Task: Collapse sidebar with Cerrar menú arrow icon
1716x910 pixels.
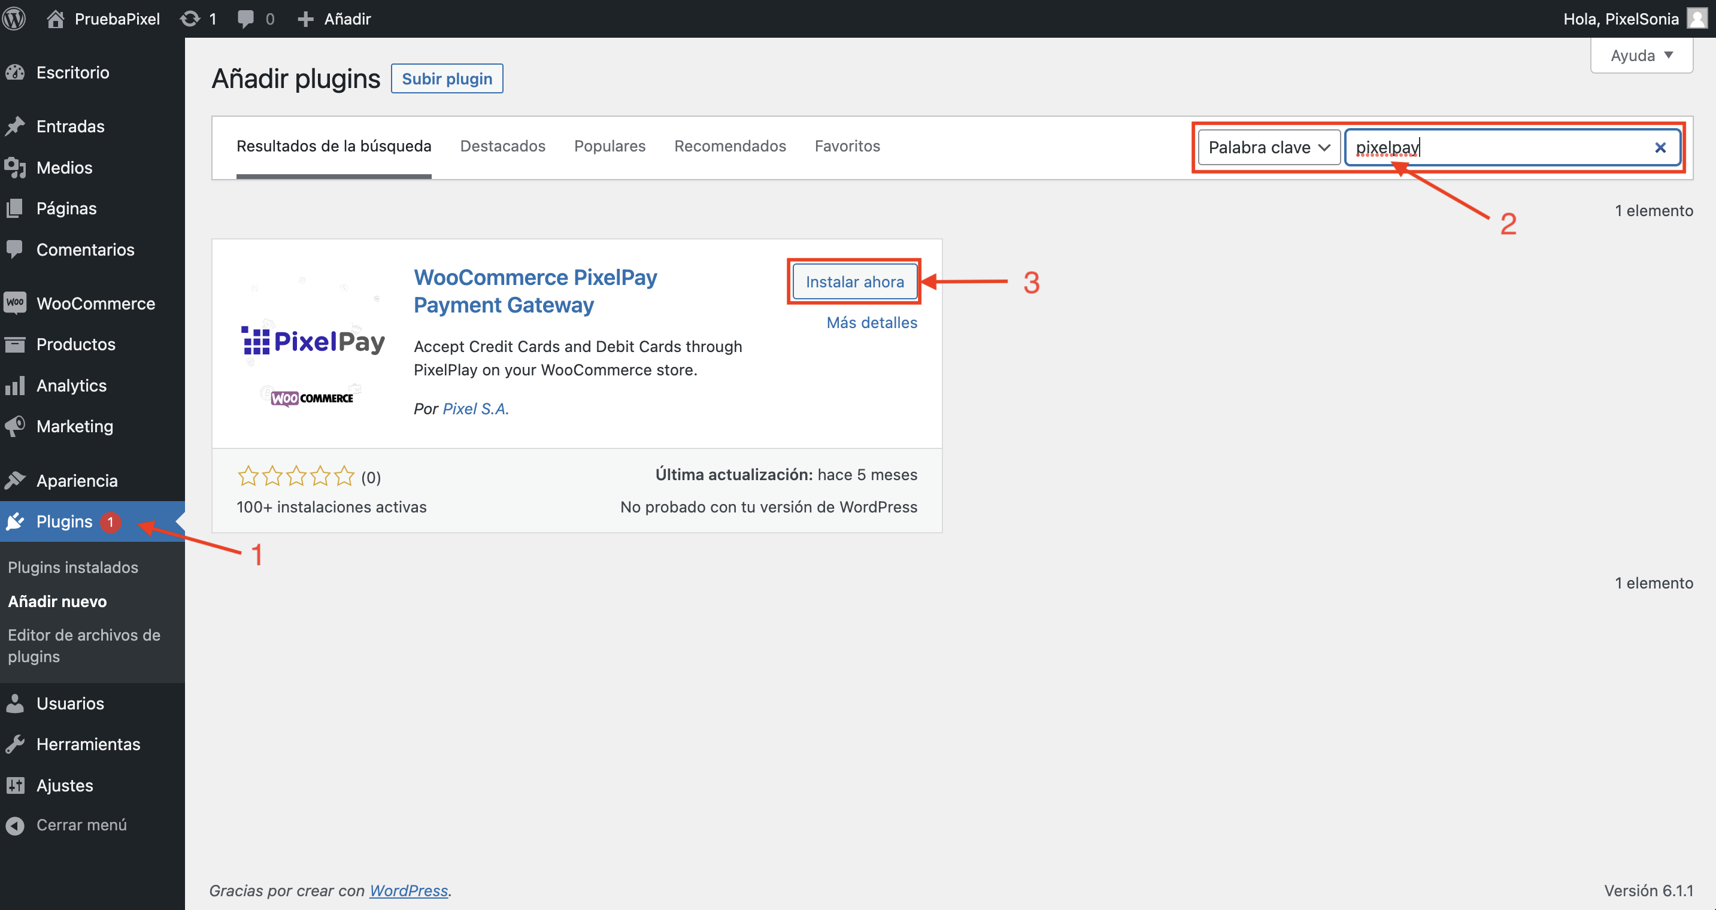Action: click(14, 826)
